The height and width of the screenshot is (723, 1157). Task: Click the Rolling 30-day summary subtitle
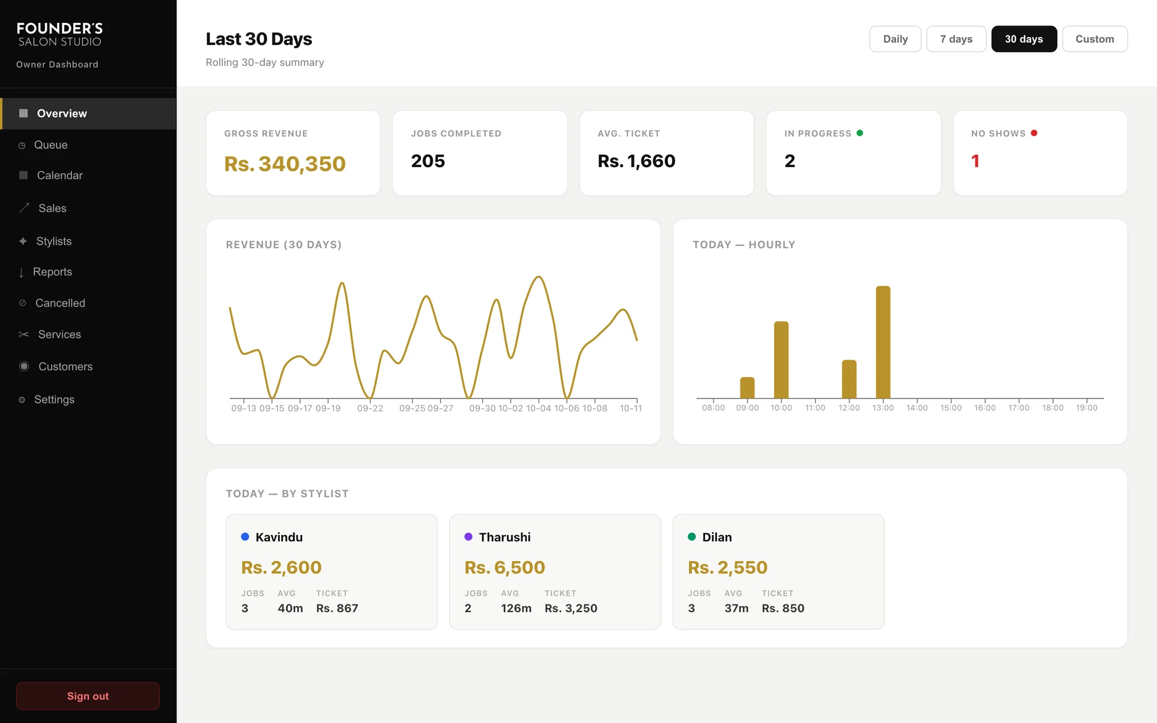[265, 62]
